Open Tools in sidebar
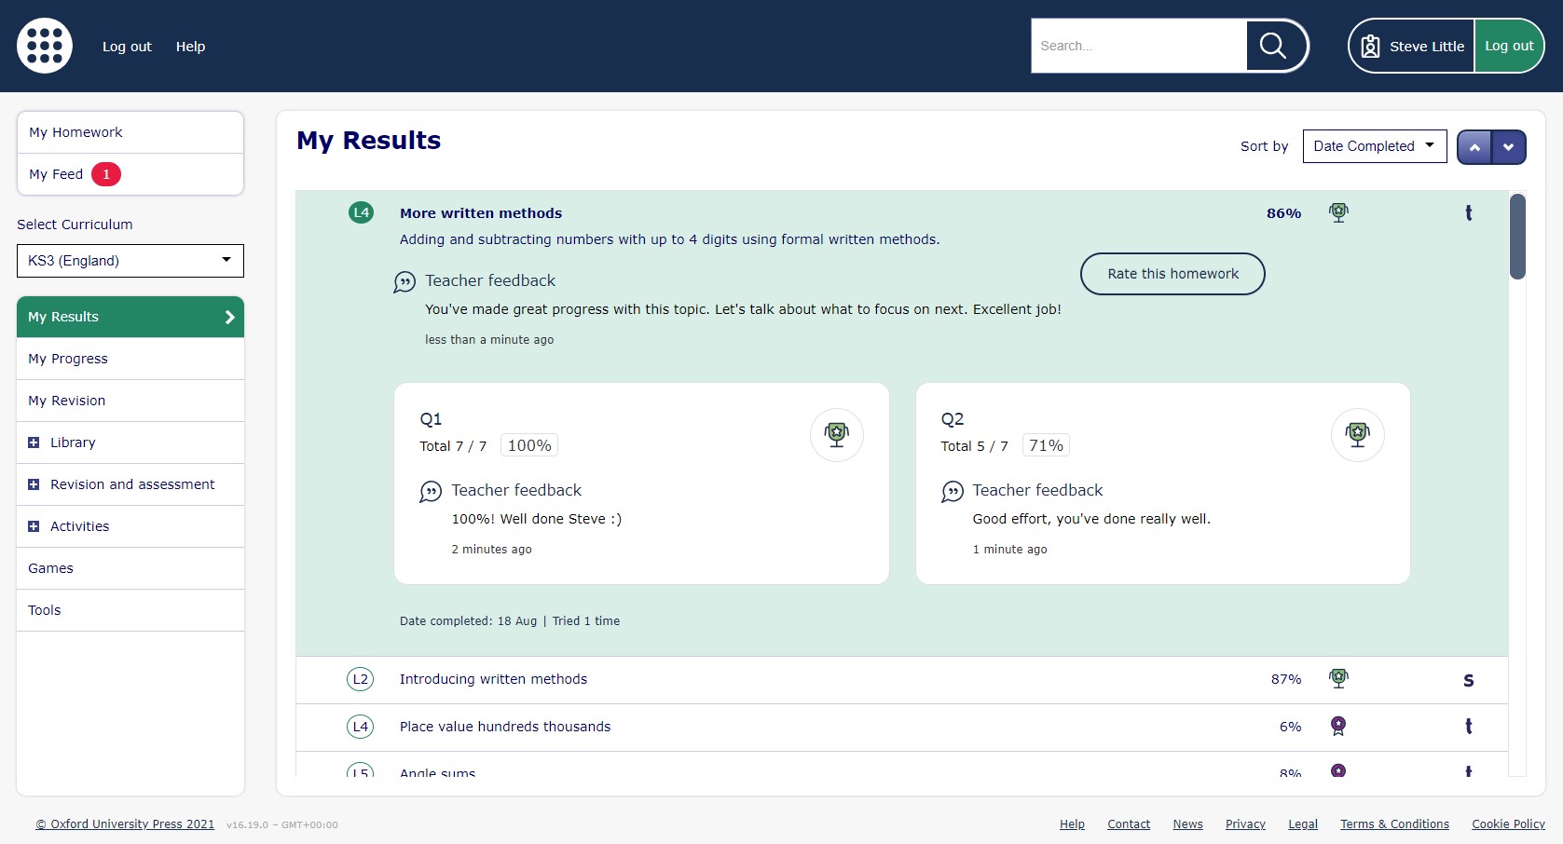Image resolution: width=1563 pixels, height=844 pixels. click(130, 610)
